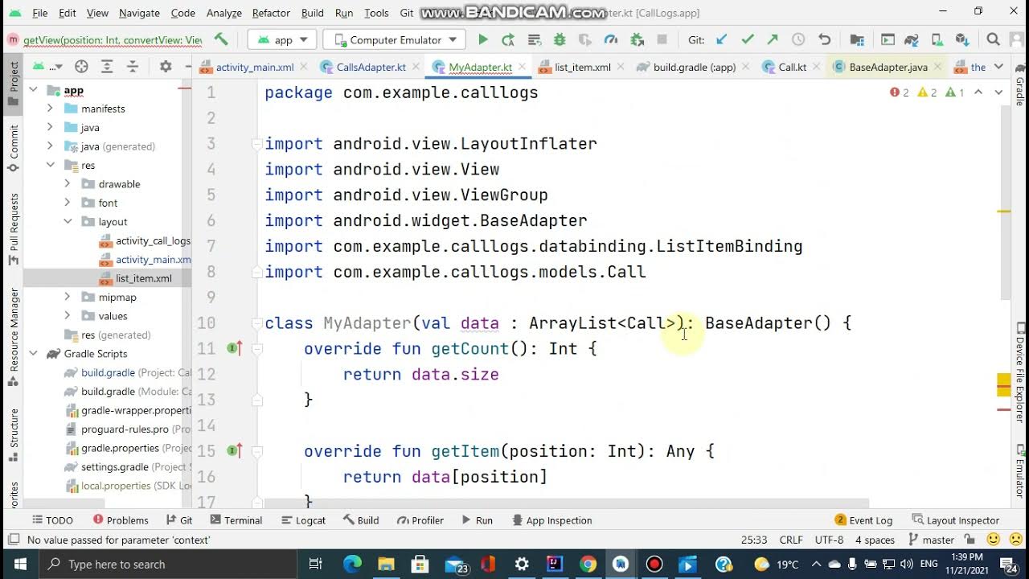Open Microsoft Edge from the taskbar
The image size is (1029, 579).
point(352,565)
